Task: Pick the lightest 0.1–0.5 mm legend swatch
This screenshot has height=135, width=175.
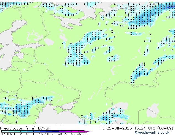Action: point(5,131)
